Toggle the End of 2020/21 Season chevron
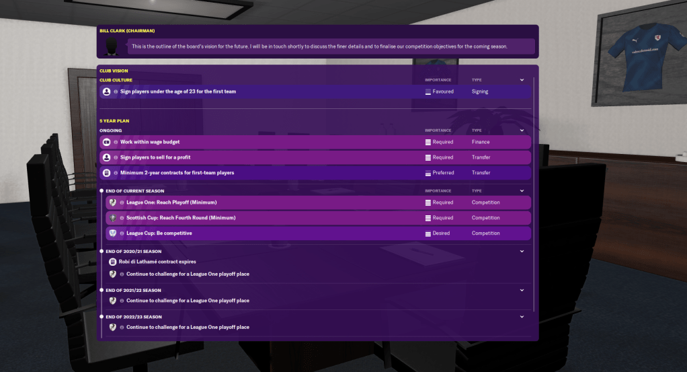Screen dimensions: 687x372 click(x=522, y=252)
